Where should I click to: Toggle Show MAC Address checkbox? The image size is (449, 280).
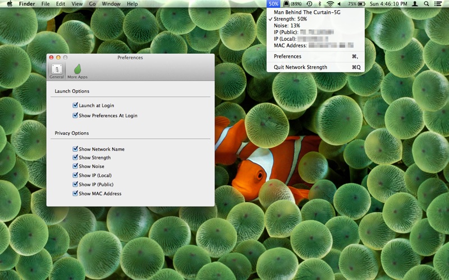click(x=75, y=194)
